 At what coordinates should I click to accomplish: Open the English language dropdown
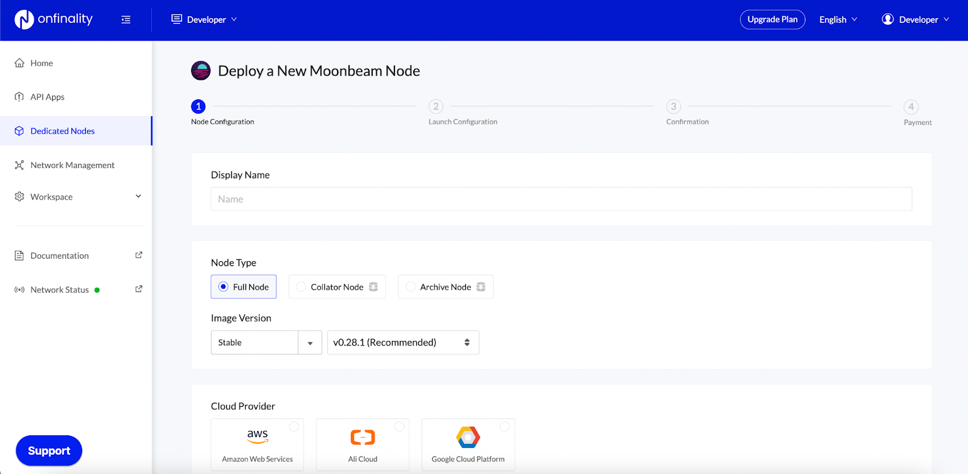(x=839, y=19)
